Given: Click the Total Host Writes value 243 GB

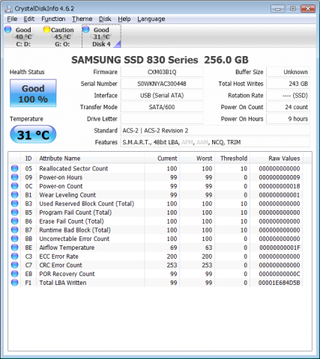Looking at the screenshot, I should [288, 84].
